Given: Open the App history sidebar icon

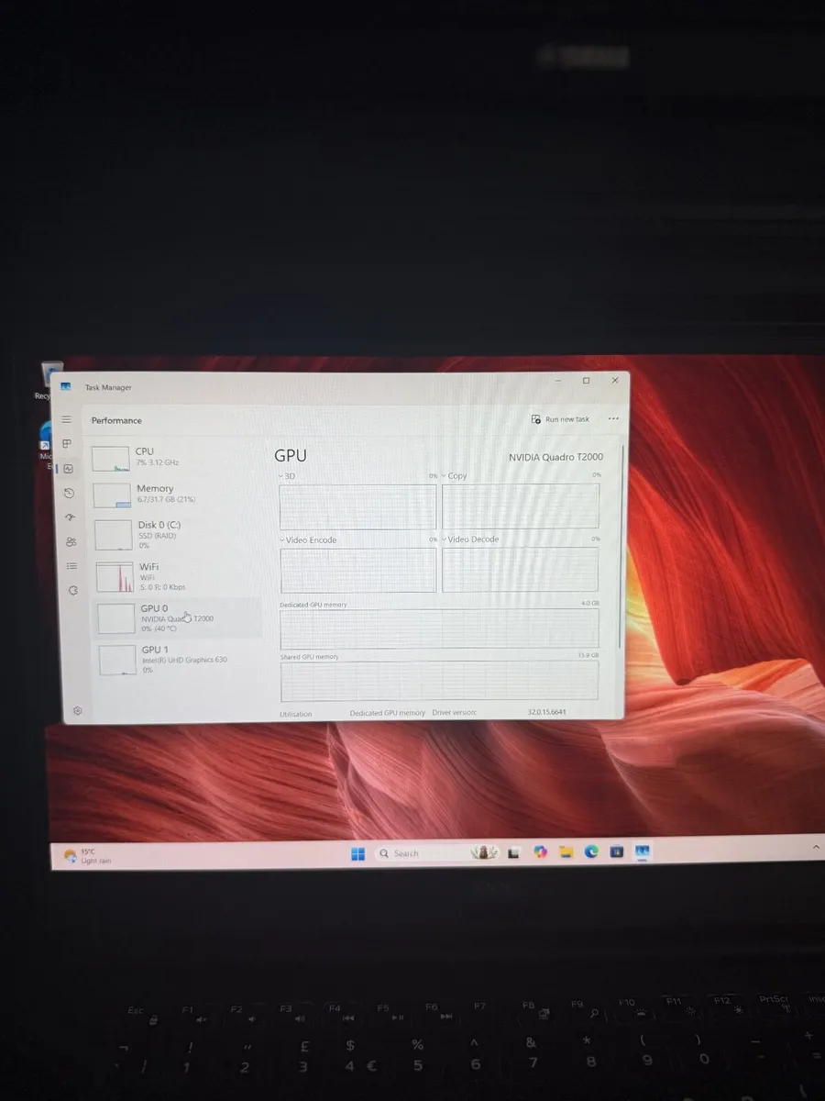Looking at the screenshot, I should [69, 493].
